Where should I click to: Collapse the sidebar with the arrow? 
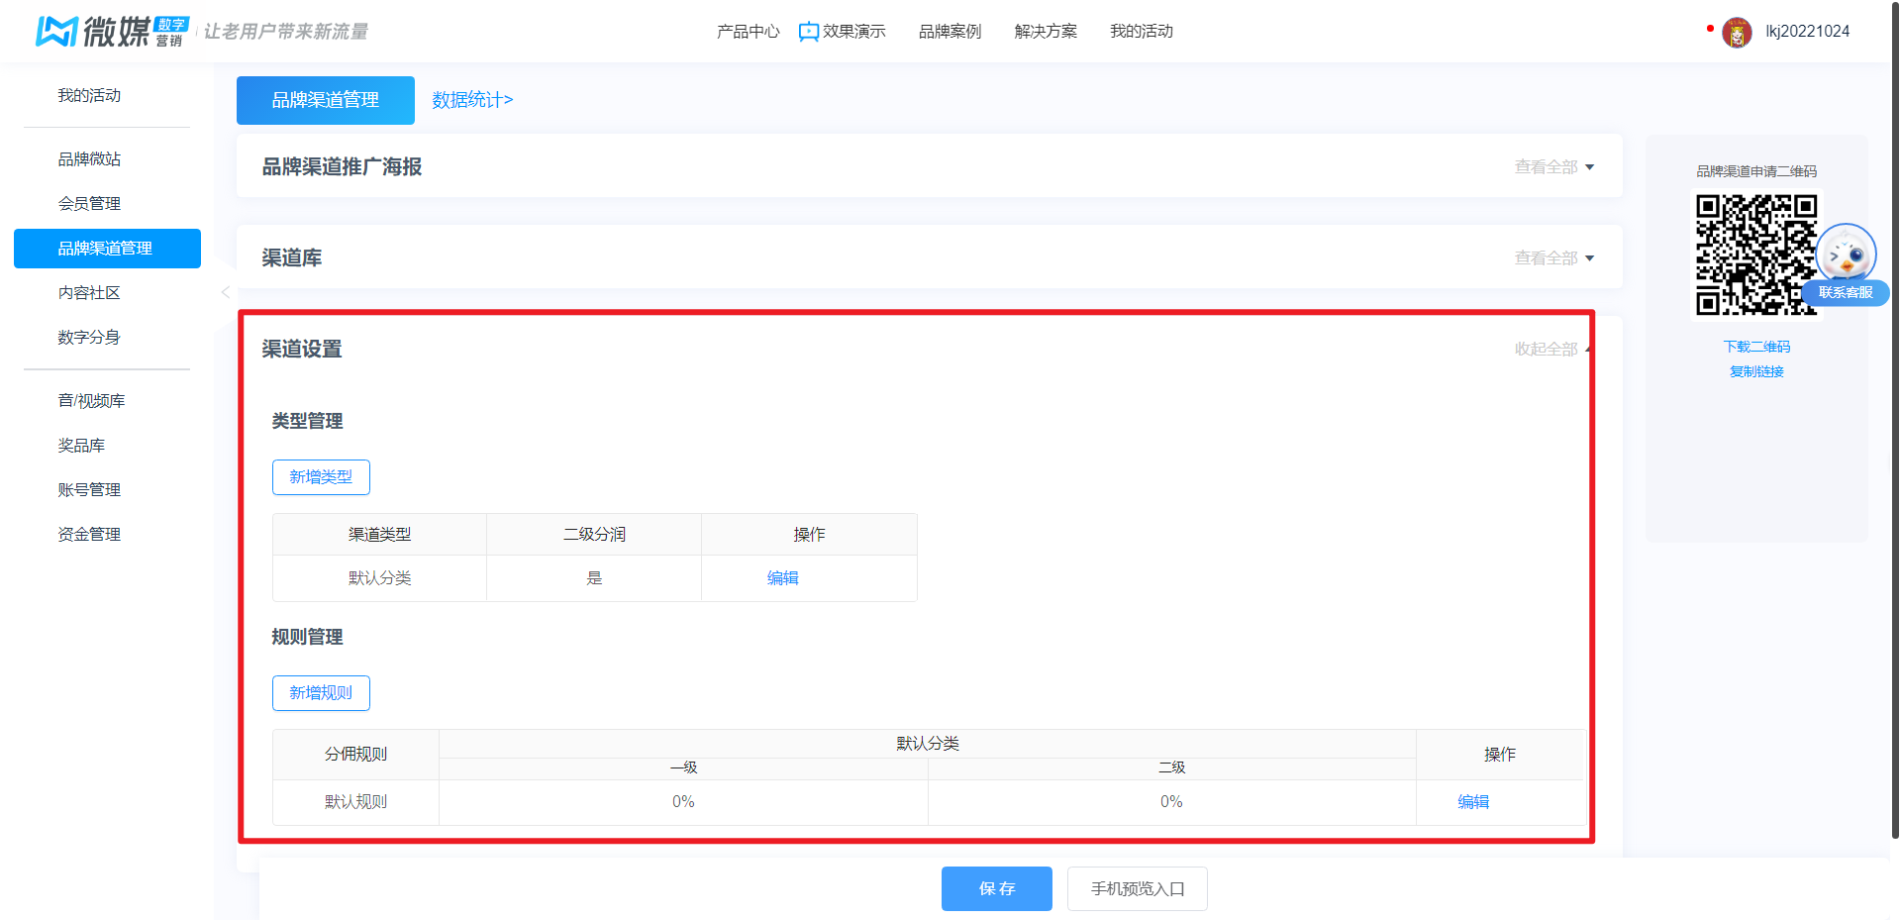coord(225,292)
